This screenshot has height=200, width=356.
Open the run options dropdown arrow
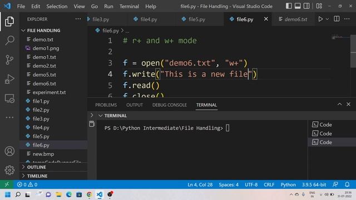click(x=327, y=19)
